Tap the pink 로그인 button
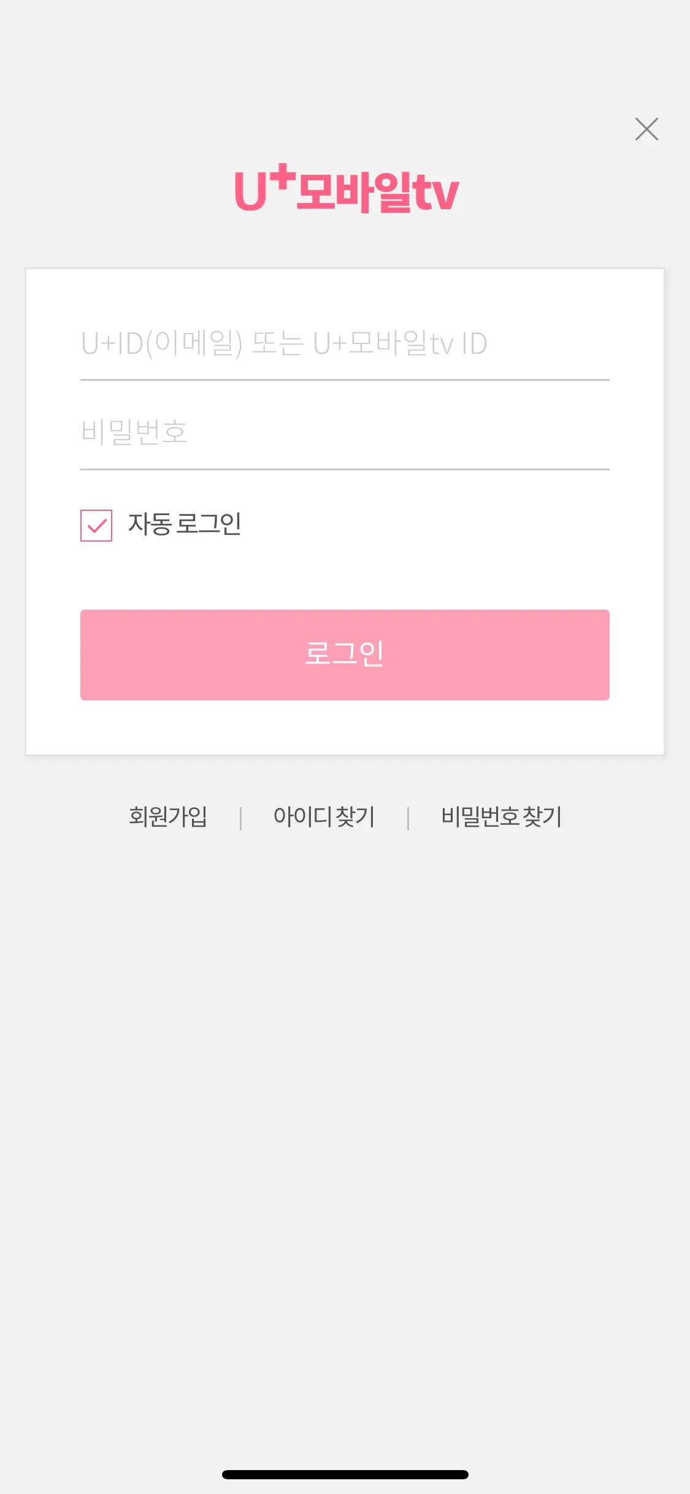The height and width of the screenshot is (1494, 690). coord(345,654)
